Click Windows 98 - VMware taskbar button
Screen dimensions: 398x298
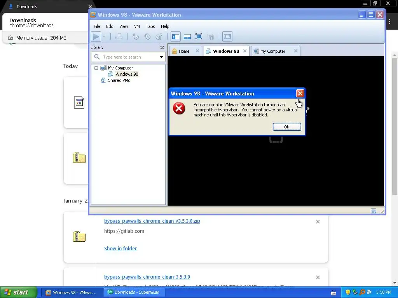click(x=72, y=293)
